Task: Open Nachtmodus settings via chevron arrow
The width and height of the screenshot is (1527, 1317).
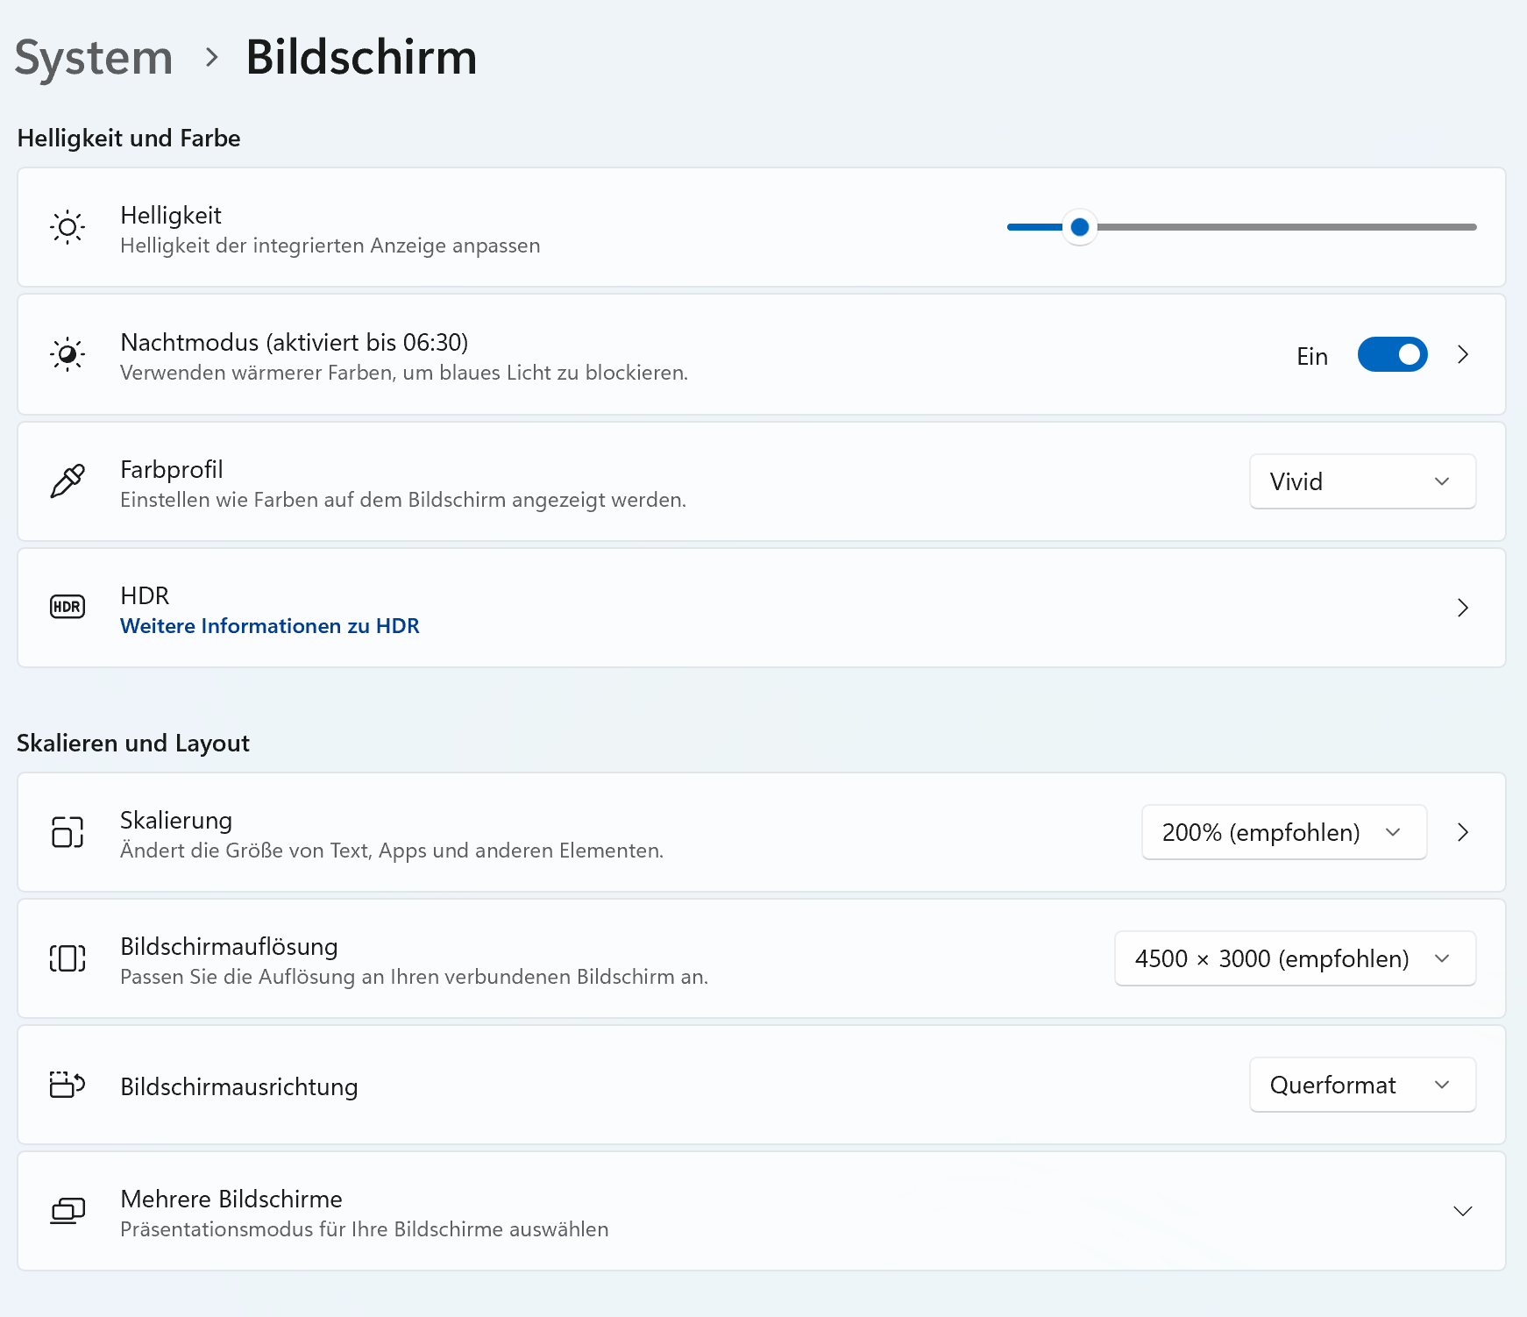Action: tap(1462, 355)
